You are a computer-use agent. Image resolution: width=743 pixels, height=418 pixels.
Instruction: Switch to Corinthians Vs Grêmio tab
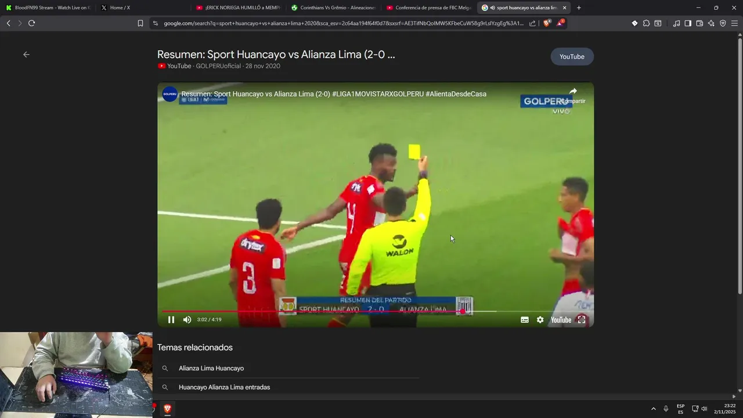pyautogui.click(x=333, y=8)
